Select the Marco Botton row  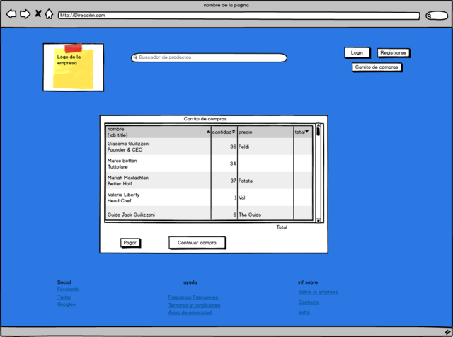(x=210, y=164)
